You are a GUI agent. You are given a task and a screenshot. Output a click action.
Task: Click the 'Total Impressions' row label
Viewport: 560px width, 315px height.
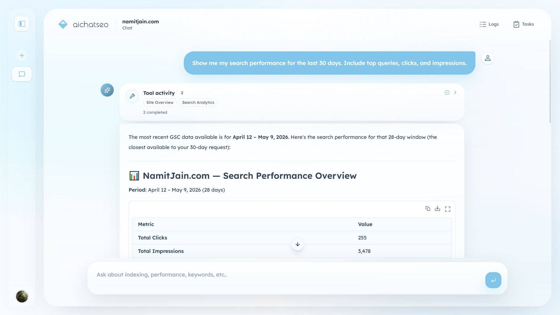[161, 251]
